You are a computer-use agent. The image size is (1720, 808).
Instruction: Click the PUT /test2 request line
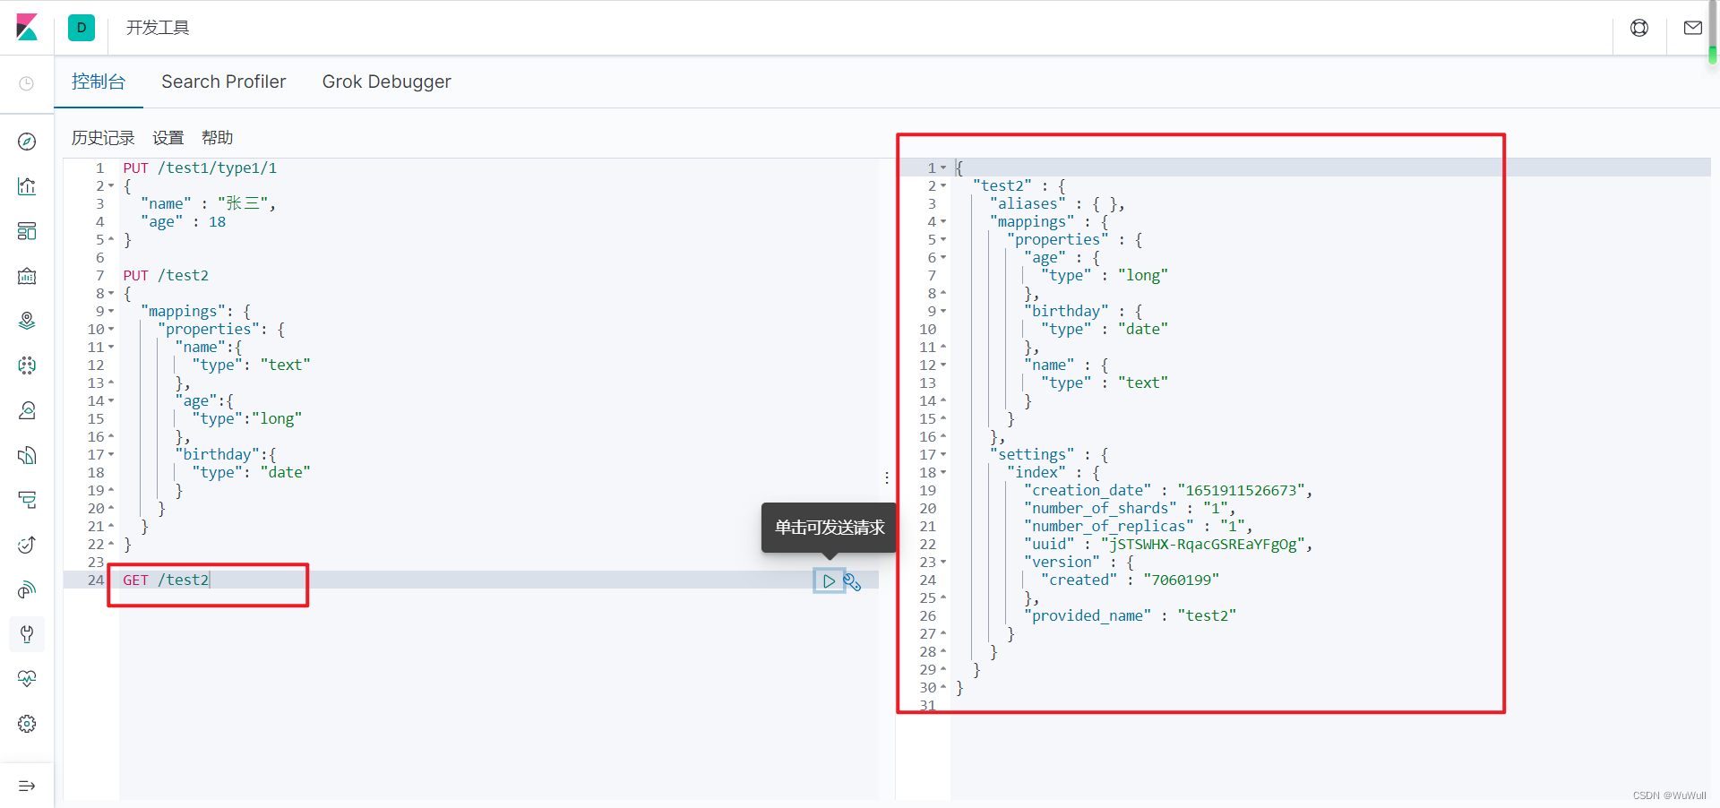point(166,276)
